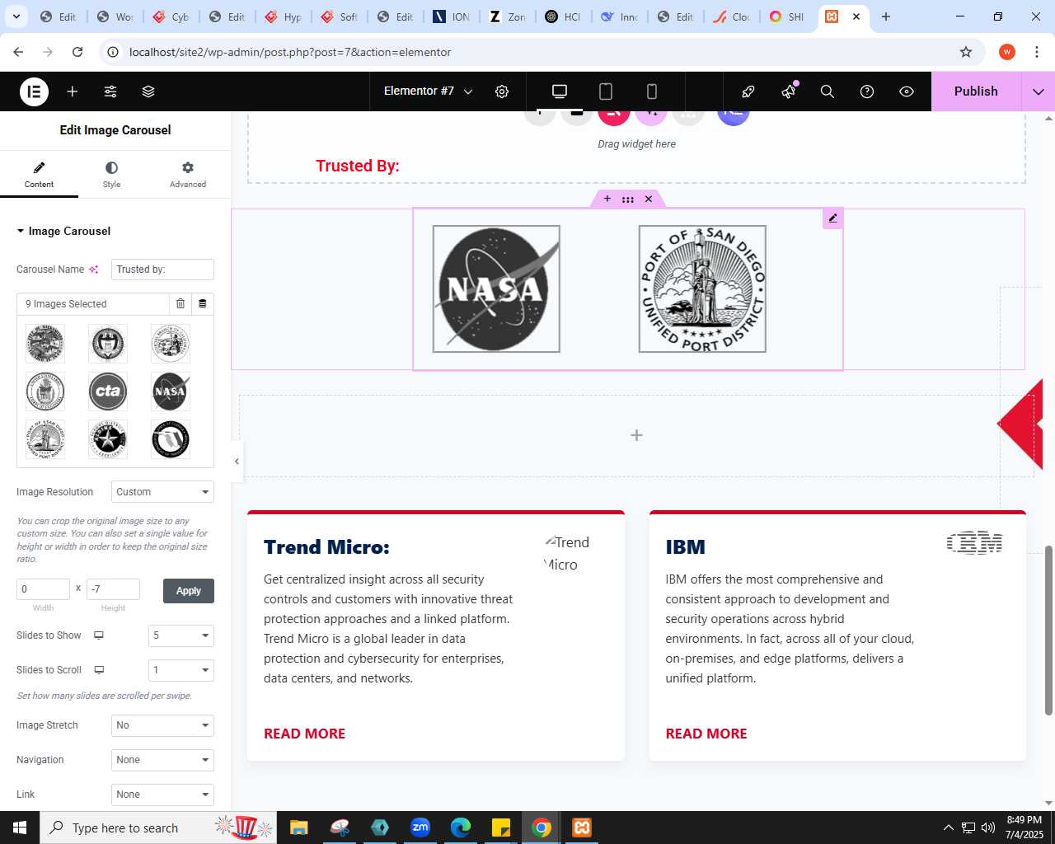Open File Explorer from taskbar
The image size is (1055, 844).
pyautogui.click(x=299, y=828)
